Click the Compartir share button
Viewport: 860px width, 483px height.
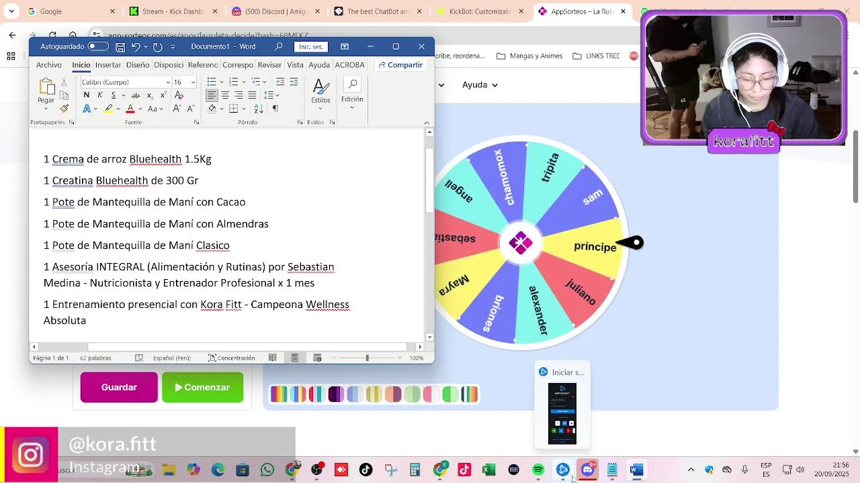(400, 65)
